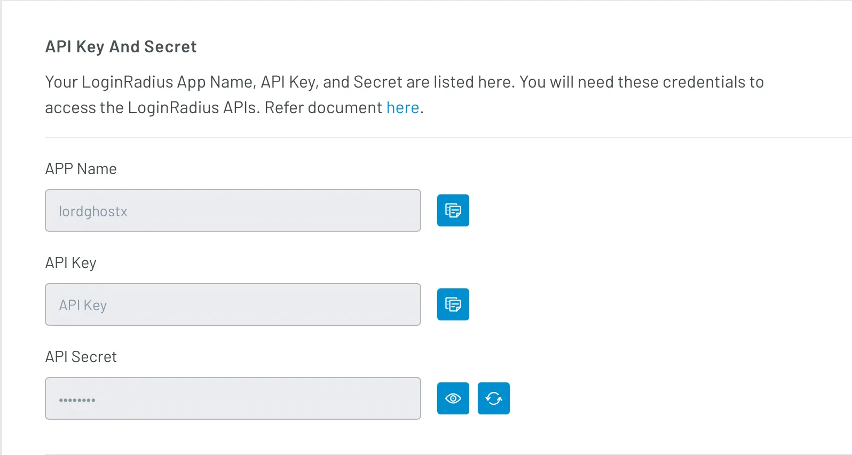Click the dotted API Secret field
Screen dimensions: 852x455
[x=232, y=398]
